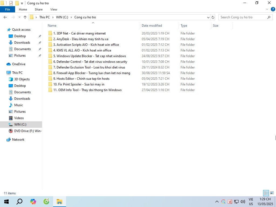The image size is (276, 207).
Task: Click the Properties quick access toolbar icon
Action: pyautogui.click(x=11, y=3)
